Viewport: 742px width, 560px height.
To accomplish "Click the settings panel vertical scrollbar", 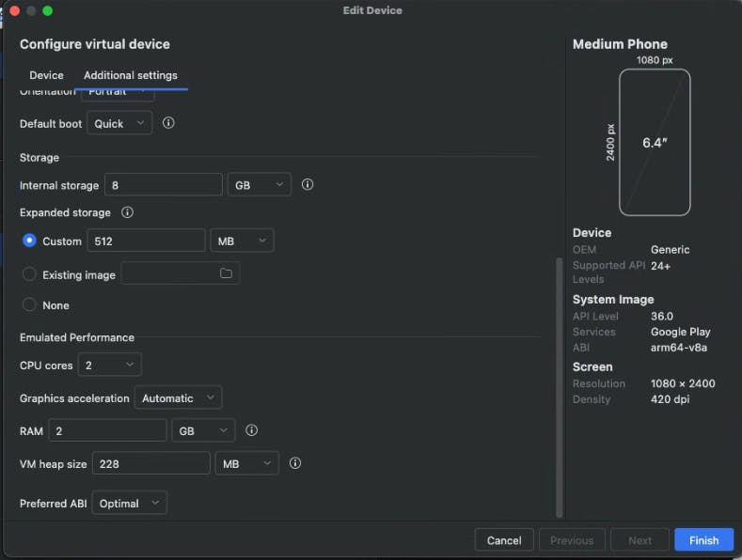I will pyautogui.click(x=560, y=385).
